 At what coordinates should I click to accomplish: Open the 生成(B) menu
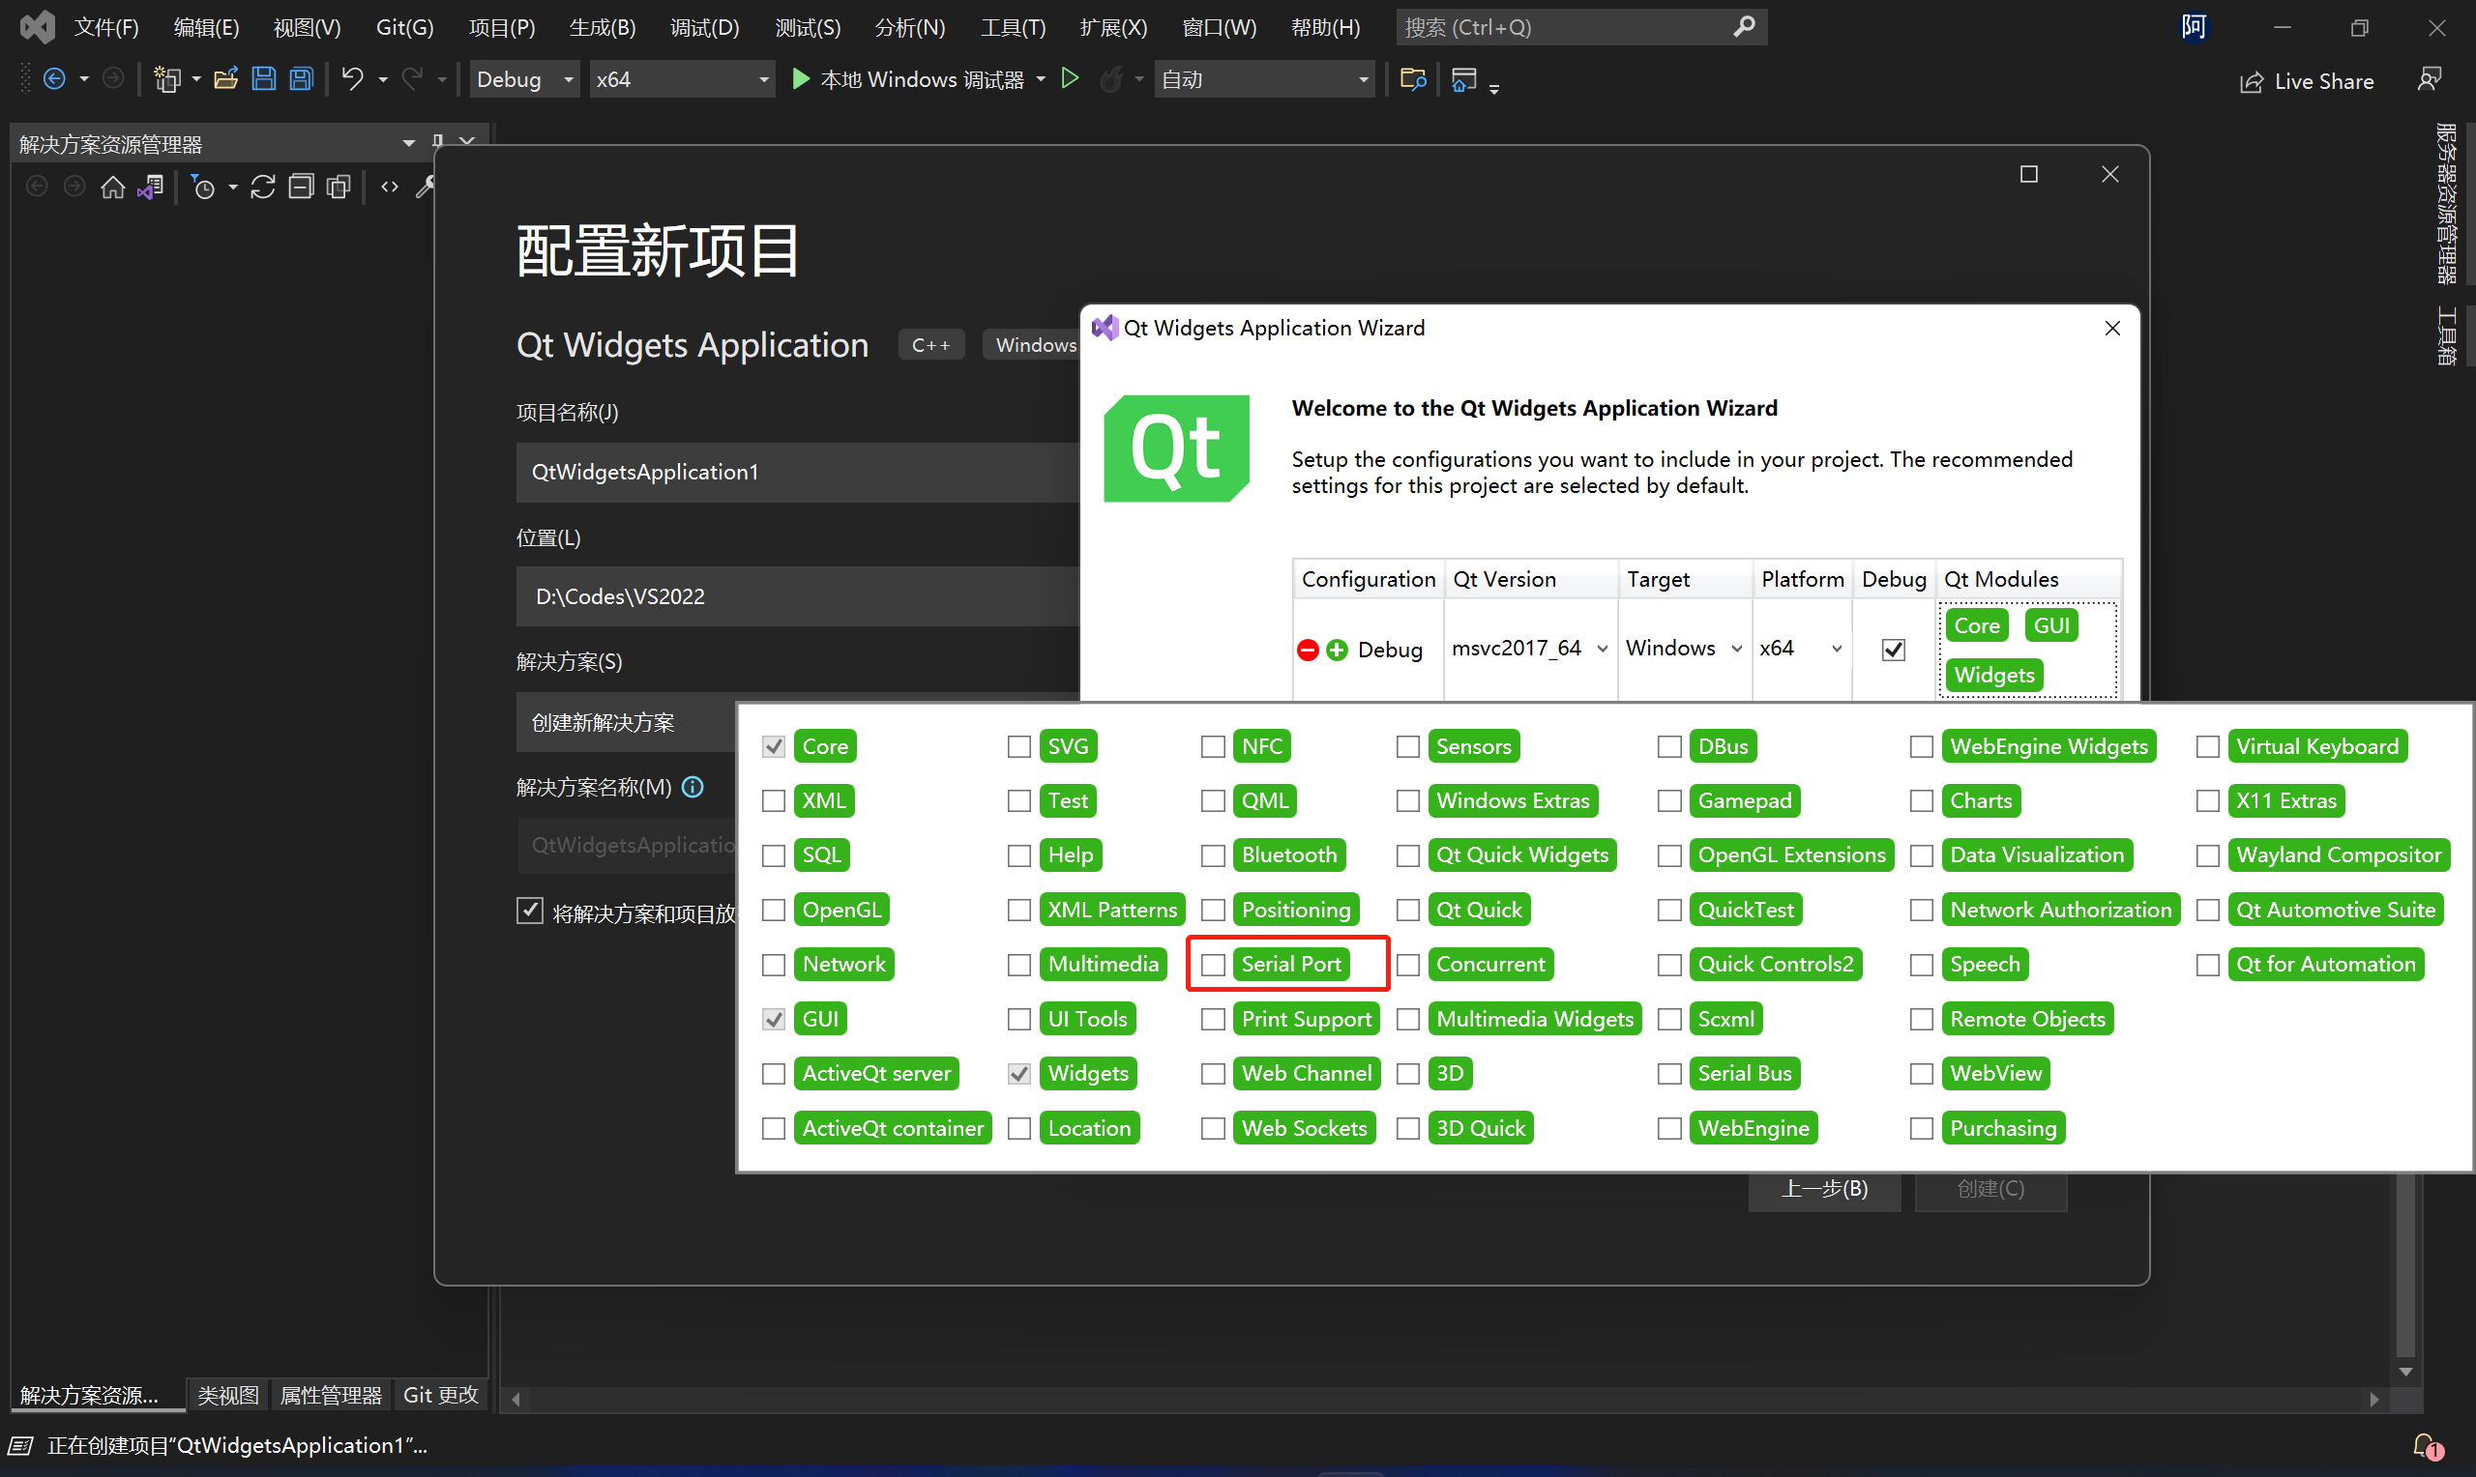click(603, 27)
